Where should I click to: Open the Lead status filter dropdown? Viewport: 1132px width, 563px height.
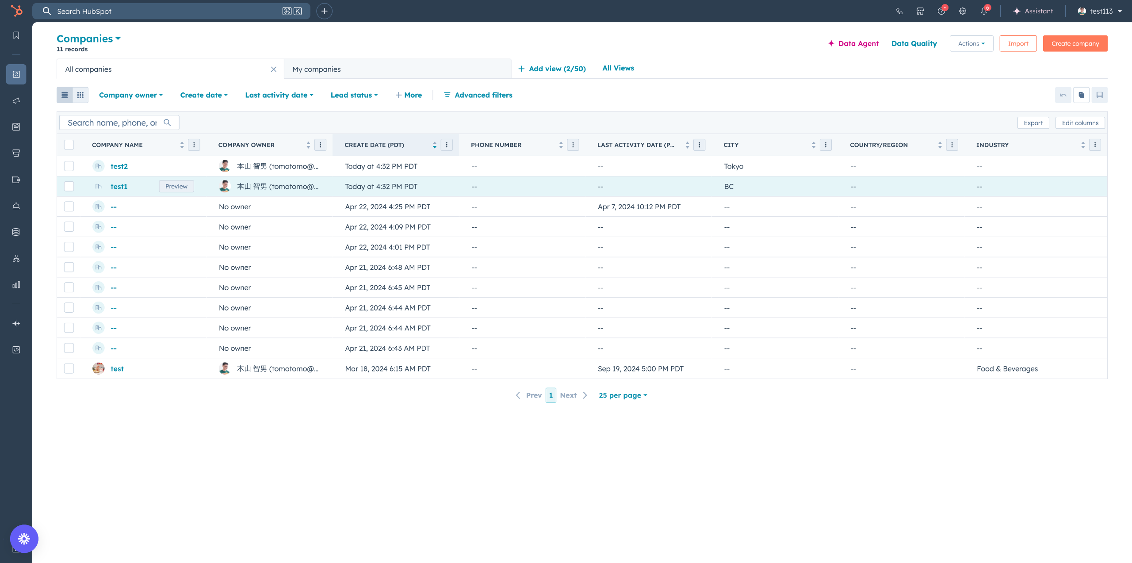(x=354, y=95)
